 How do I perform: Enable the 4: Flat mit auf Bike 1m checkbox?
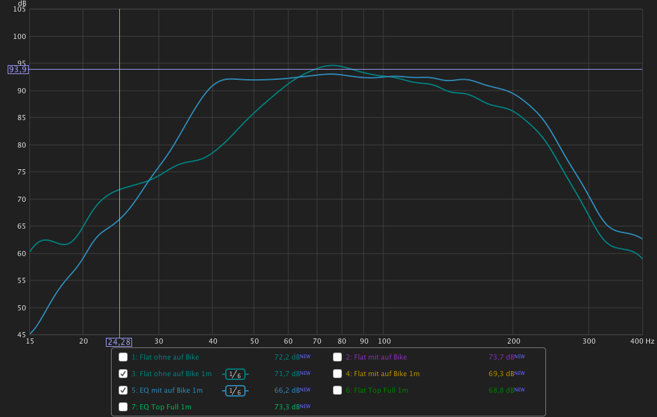[x=337, y=374]
